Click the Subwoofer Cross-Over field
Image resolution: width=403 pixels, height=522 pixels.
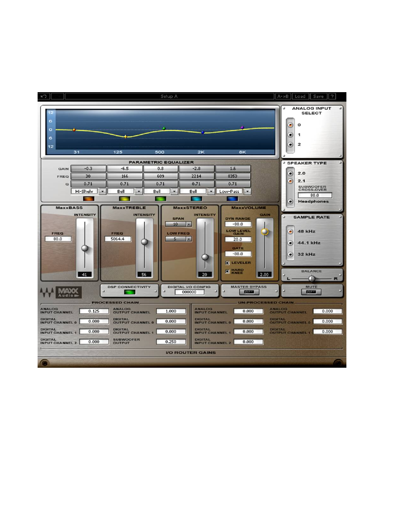pyautogui.click(x=315, y=195)
